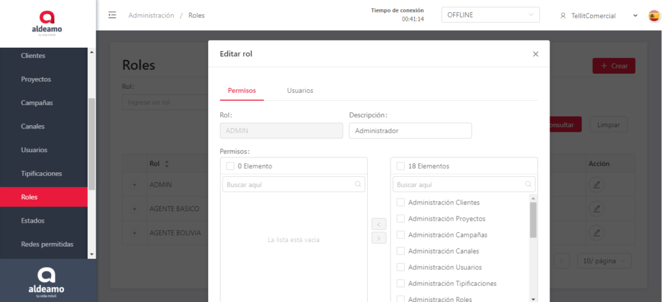
Task: Click the aldeamo logo at top left
Action: tap(47, 24)
